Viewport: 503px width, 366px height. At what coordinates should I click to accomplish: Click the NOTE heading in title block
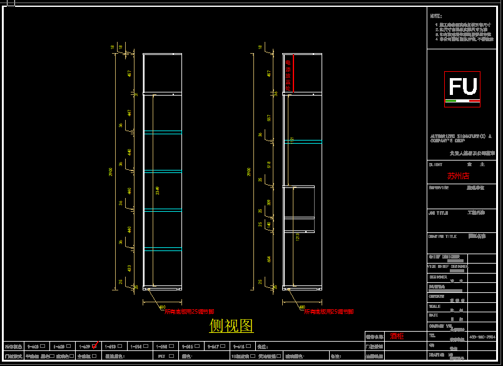pyautogui.click(x=436, y=16)
